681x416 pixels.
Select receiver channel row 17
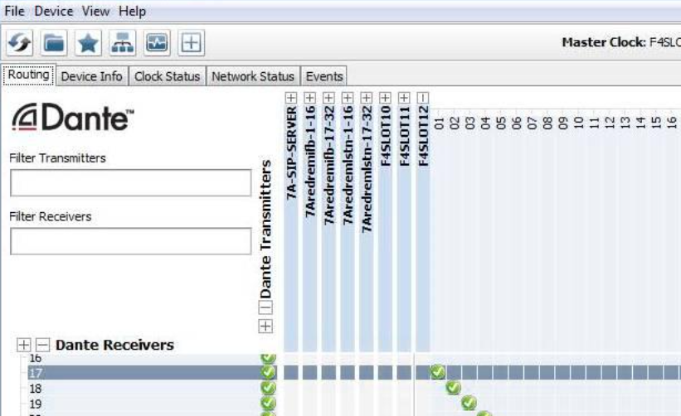pyautogui.click(x=152, y=373)
